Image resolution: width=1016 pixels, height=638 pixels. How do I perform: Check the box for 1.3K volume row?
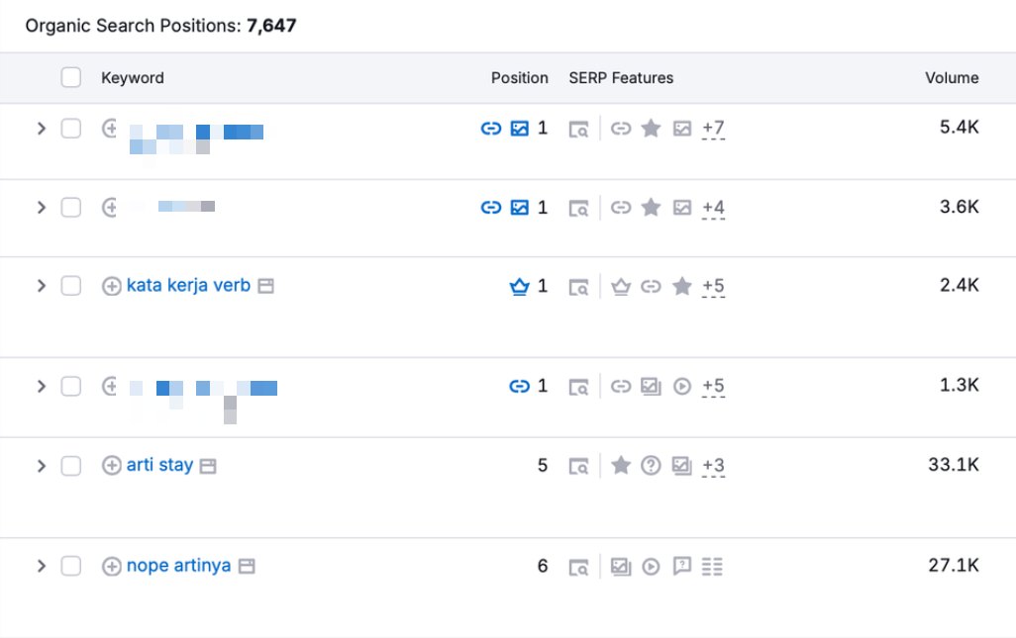tap(71, 387)
